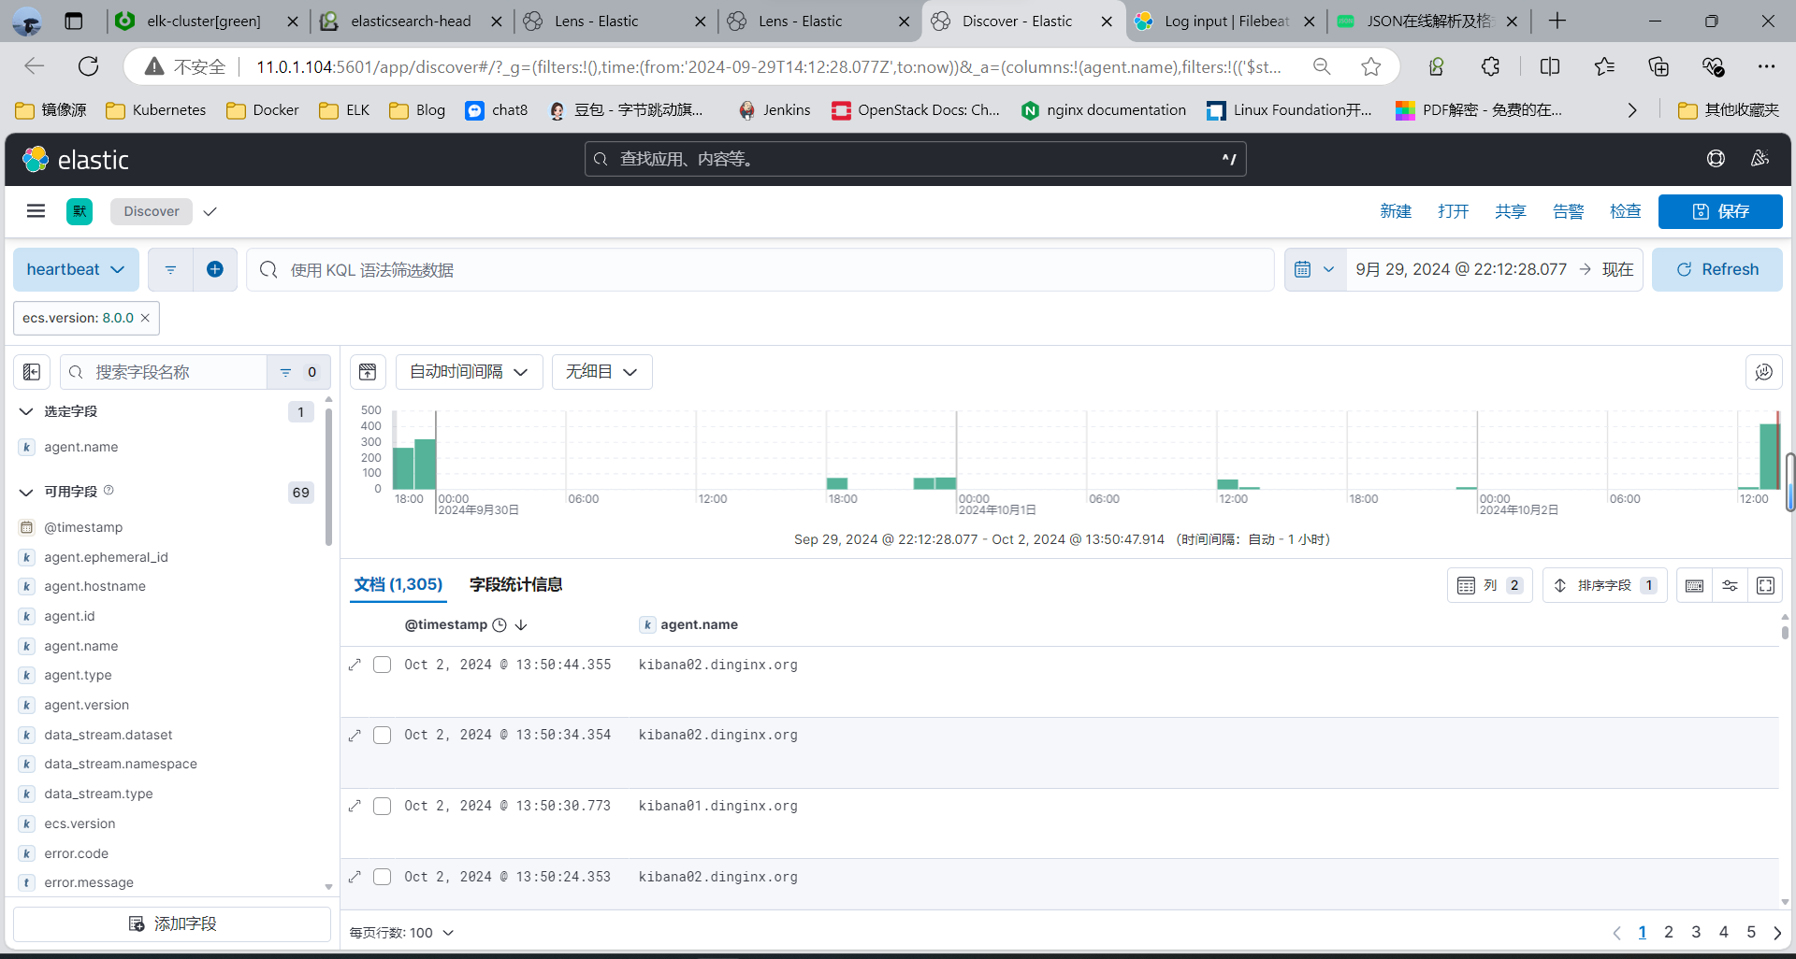1796x959 pixels.
Task: Expand document details for 13:50:24.353 row
Action: click(x=355, y=877)
